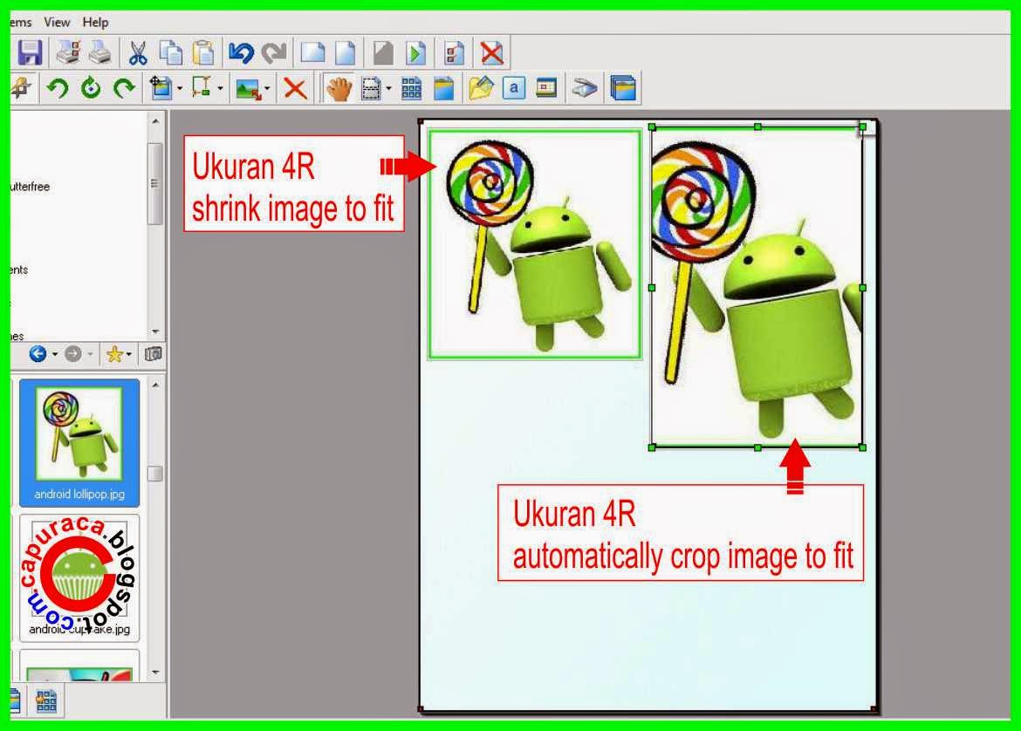The width and height of the screenshot is (1021, 731).
Task: Click scroll-down arrow of thumbnail list scrollbar
Action: tap(155, 672)
